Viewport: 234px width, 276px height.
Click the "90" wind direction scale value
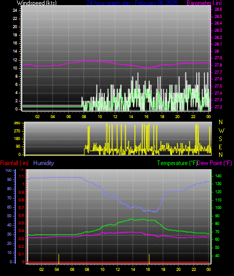point(18,147)
